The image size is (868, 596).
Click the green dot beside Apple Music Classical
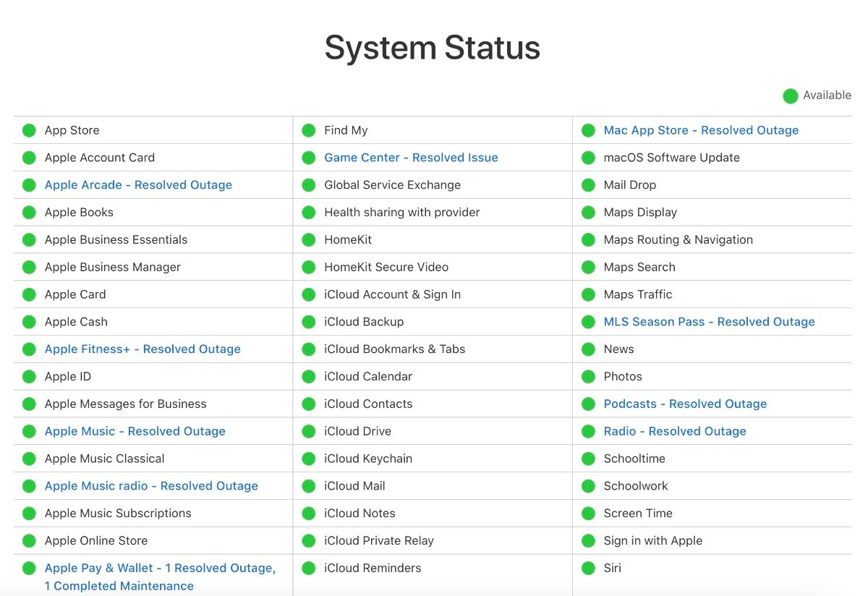29,459
